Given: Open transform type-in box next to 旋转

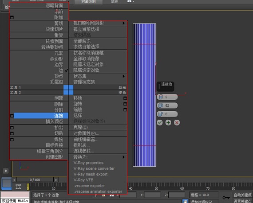Looking at the screenshot, I should (125, 104).
